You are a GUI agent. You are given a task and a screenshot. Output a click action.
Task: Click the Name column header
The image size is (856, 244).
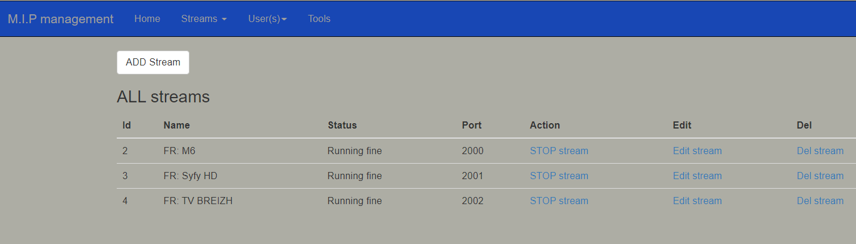click(x=176, y=126)
